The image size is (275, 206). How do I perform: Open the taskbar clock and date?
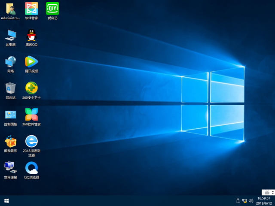pyautogui.click(x=264, y=200)
